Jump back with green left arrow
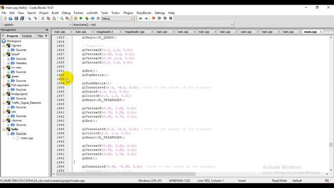 [x=140, y=19]
